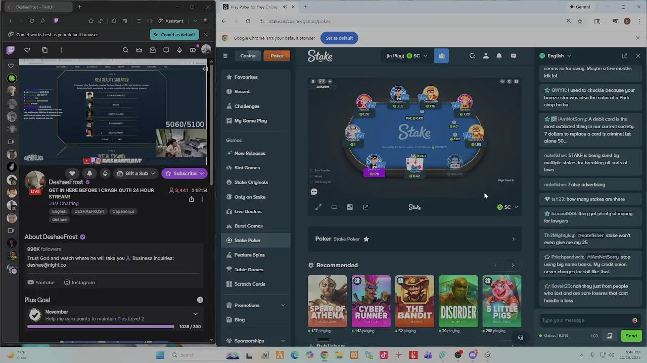Expand Poker Stake Poker details row chevron
This screenshot has width=647, height=363.
pos(513,239)
